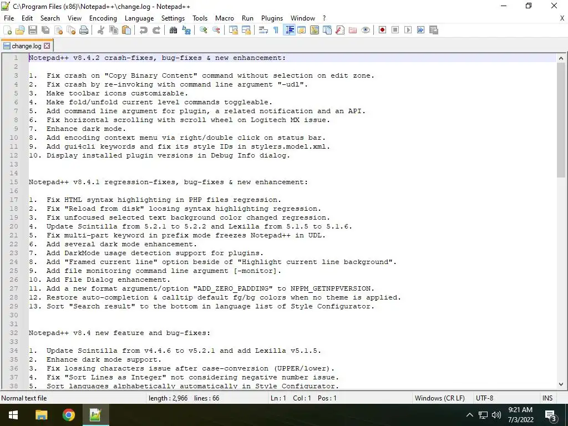Open the Language menu
568x426 pixels.
coord(139,18)
